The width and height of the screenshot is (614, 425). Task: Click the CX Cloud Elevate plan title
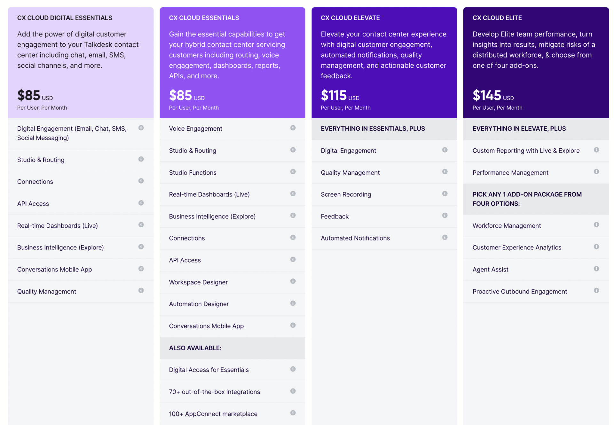350,18
